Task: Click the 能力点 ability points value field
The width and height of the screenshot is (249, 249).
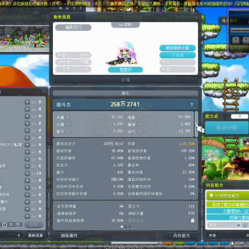Action: (240, 116)
